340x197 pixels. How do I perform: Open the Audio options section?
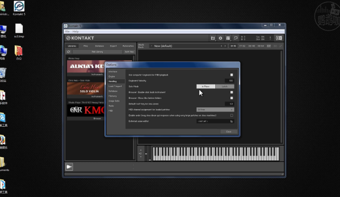[x=111, y=106]
